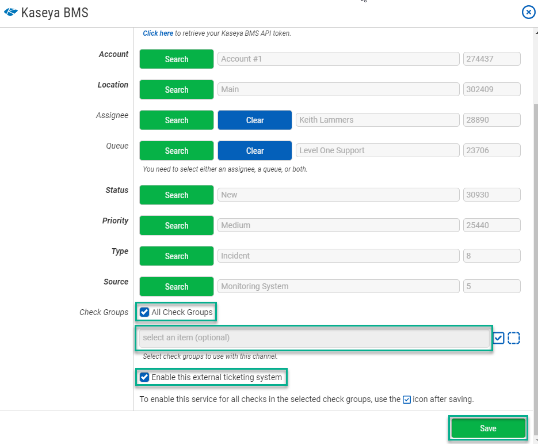Search for an Account
Image resolution: width=538 pixels, height=444 pixels.
pyautogui.click(x=176, y=59)
